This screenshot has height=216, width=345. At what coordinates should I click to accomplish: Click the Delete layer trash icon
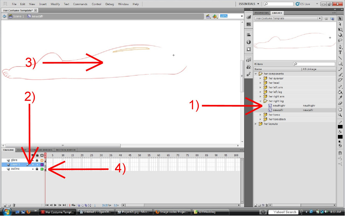[14, 205]
